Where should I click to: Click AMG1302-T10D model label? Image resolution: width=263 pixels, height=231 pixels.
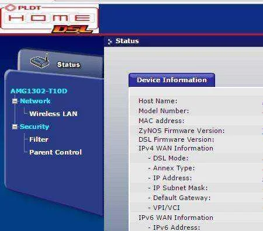[39, 91]
